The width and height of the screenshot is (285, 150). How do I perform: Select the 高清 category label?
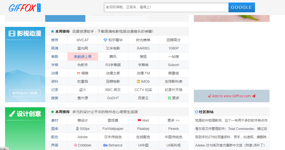(x=55, y=48)
